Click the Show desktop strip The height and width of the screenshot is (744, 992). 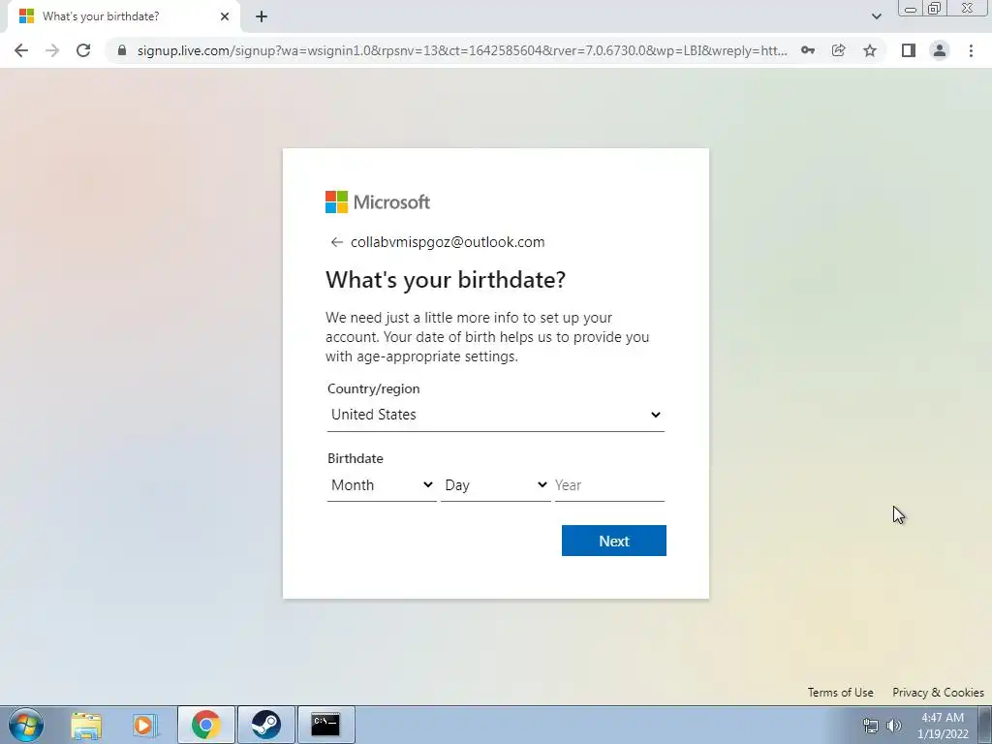click(x=985, y=725)
